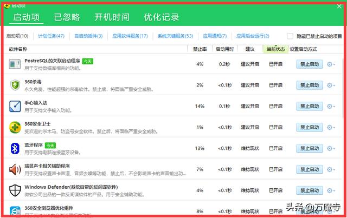
Task: Open settings gear dropdown for 手心输入法 row
Action: 331,107
